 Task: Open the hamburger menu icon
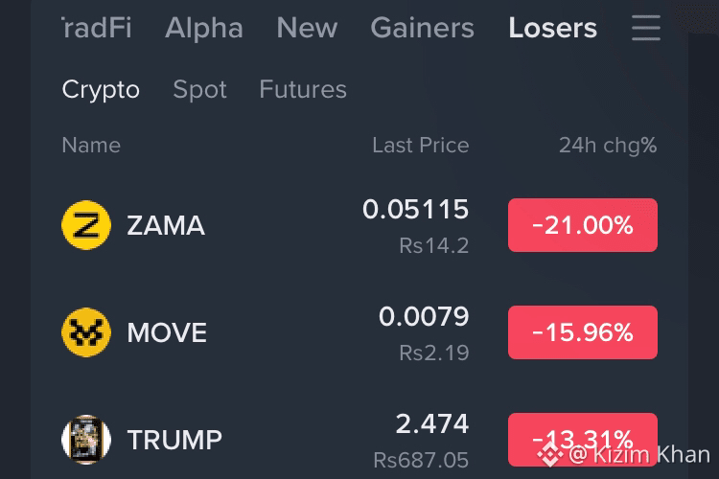tap(645, 28)
